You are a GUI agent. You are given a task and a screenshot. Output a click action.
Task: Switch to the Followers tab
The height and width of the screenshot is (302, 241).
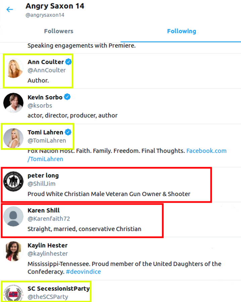[x=59, y=31]
